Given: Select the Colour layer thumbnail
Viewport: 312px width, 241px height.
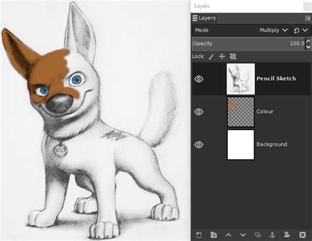Looking at the screenshot, I should [241, 112].
